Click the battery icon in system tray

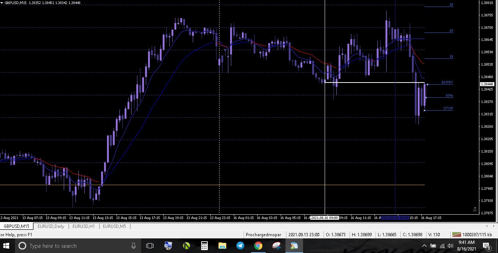tap(434, 246)
